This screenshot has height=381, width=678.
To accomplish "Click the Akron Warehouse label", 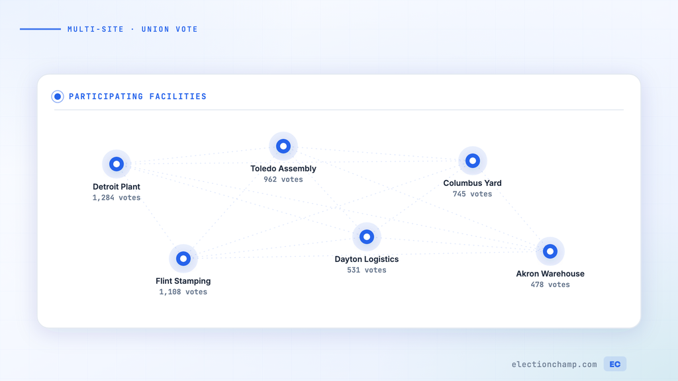I will (x=550, y=274).
